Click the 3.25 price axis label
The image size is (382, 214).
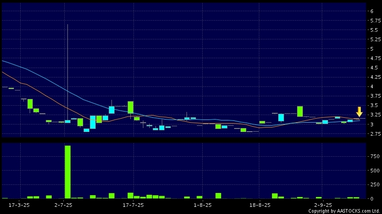coord(375,115)
